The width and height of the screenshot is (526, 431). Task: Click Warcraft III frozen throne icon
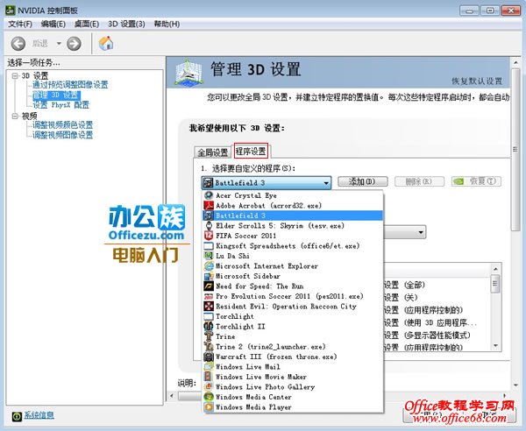(209, 357)
